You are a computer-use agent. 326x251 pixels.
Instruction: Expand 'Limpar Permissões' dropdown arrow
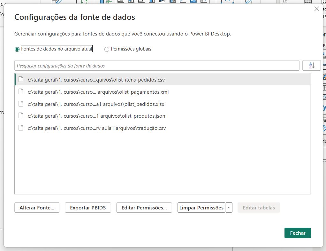click(x=229, y=208)
